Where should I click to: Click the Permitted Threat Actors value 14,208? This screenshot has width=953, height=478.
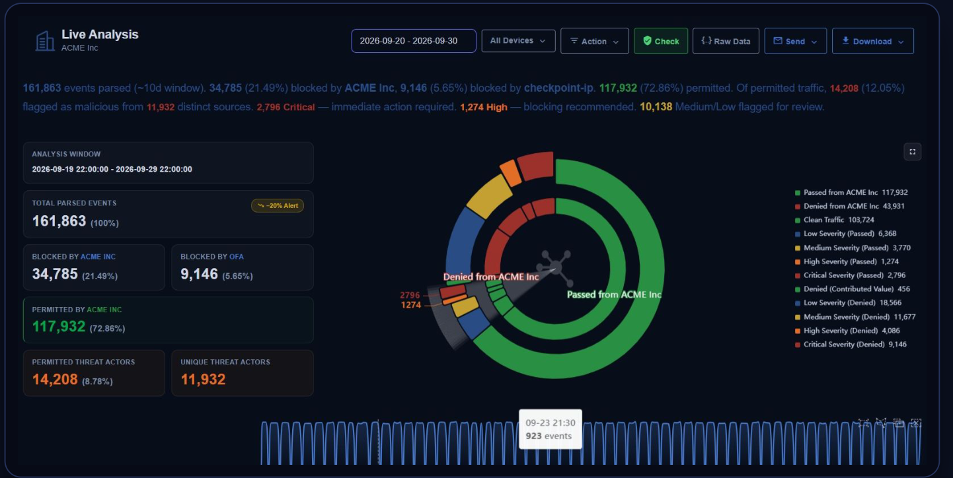[55, 380]
